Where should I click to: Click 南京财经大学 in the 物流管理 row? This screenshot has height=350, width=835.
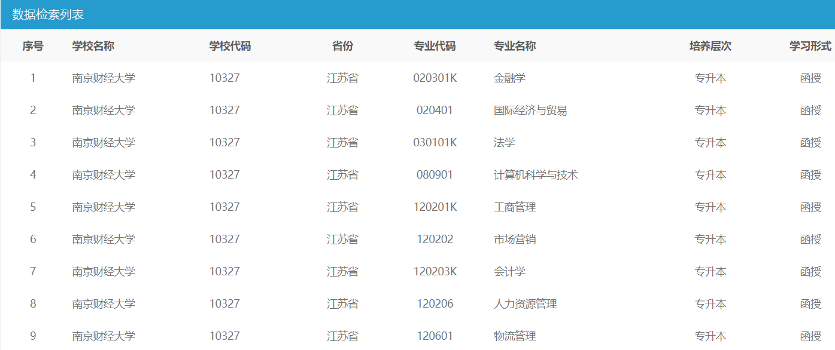click(104, 336)
